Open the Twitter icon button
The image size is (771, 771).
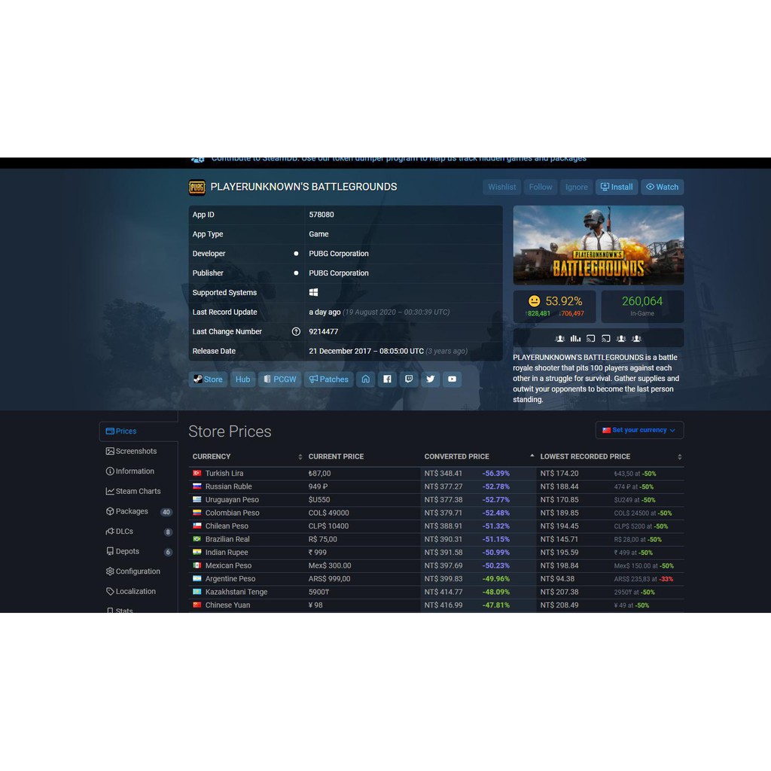point(430,379)
